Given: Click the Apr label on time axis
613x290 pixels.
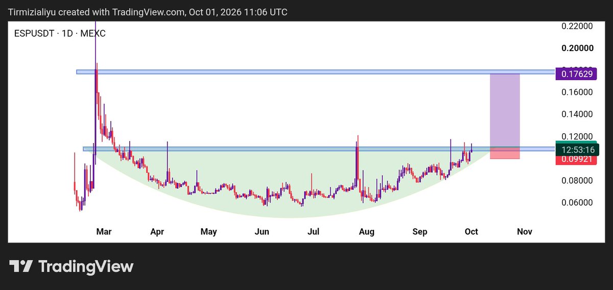Looking at the screenshot, I should pos(157,232).
